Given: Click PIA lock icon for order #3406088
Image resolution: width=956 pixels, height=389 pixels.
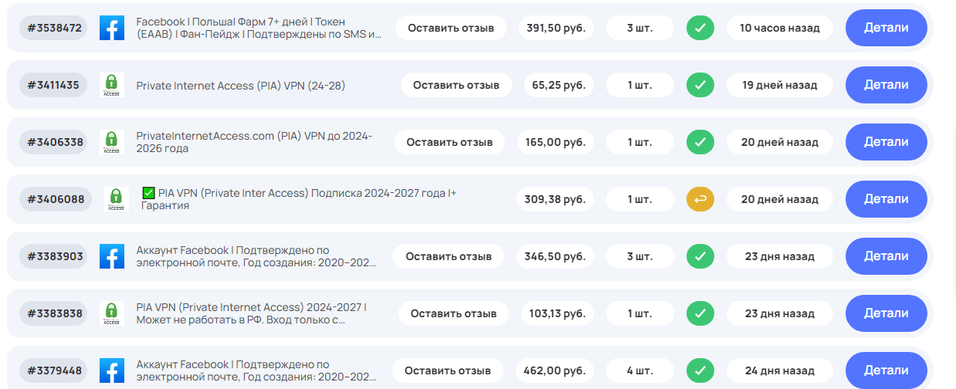Looking at the screenshot, I should click(x=116, y=199).
